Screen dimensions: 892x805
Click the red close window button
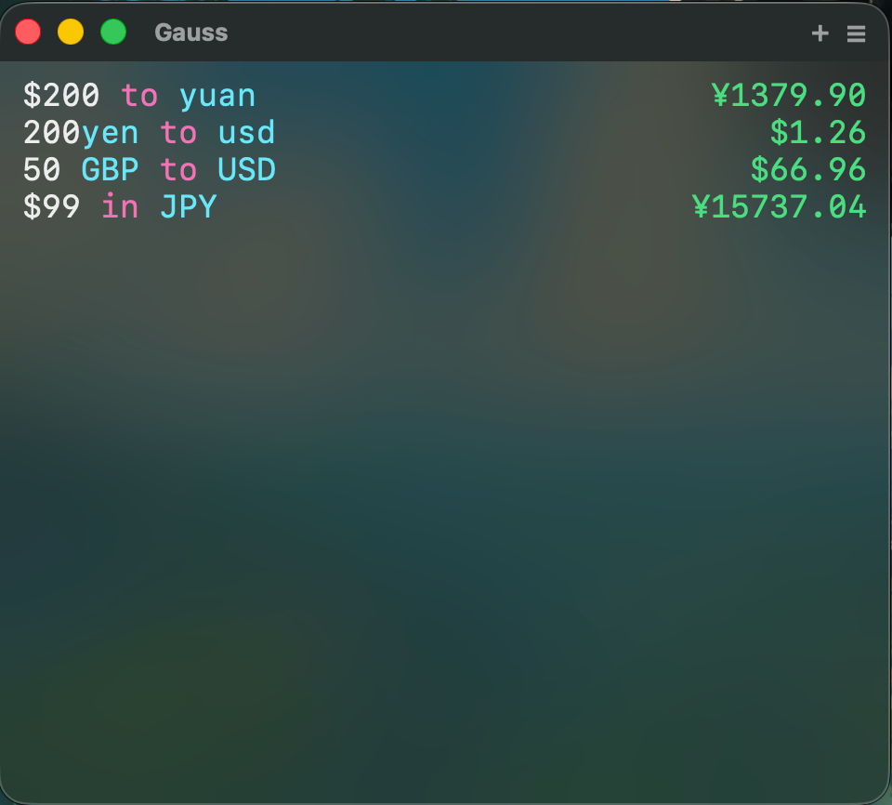(28, 32)
